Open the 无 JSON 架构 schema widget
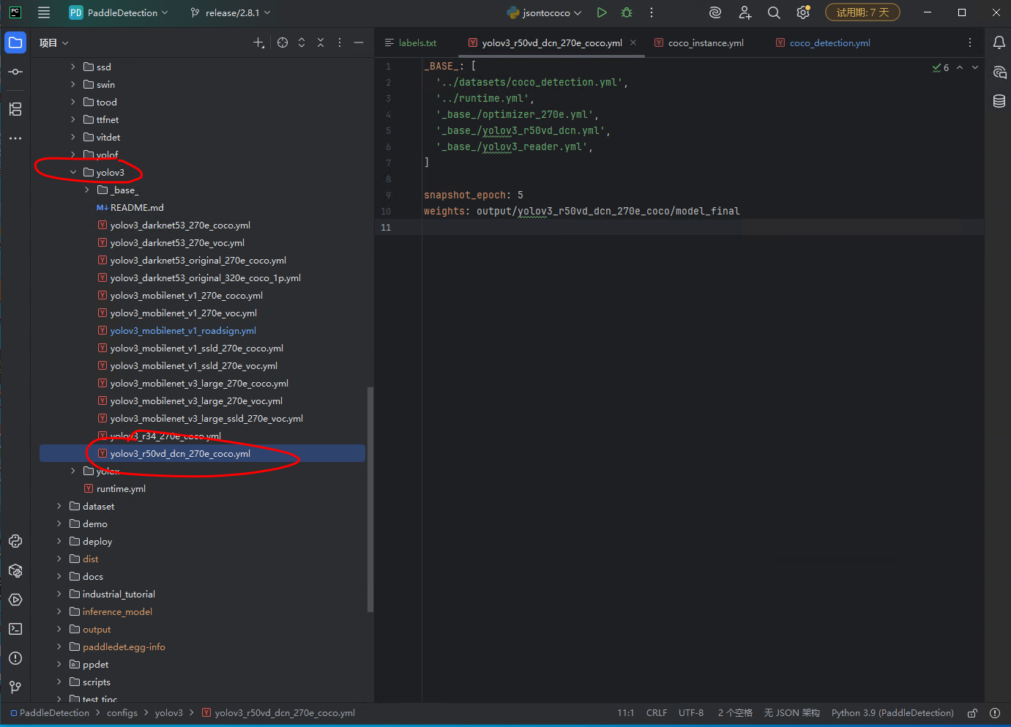 tap(791, 713)
